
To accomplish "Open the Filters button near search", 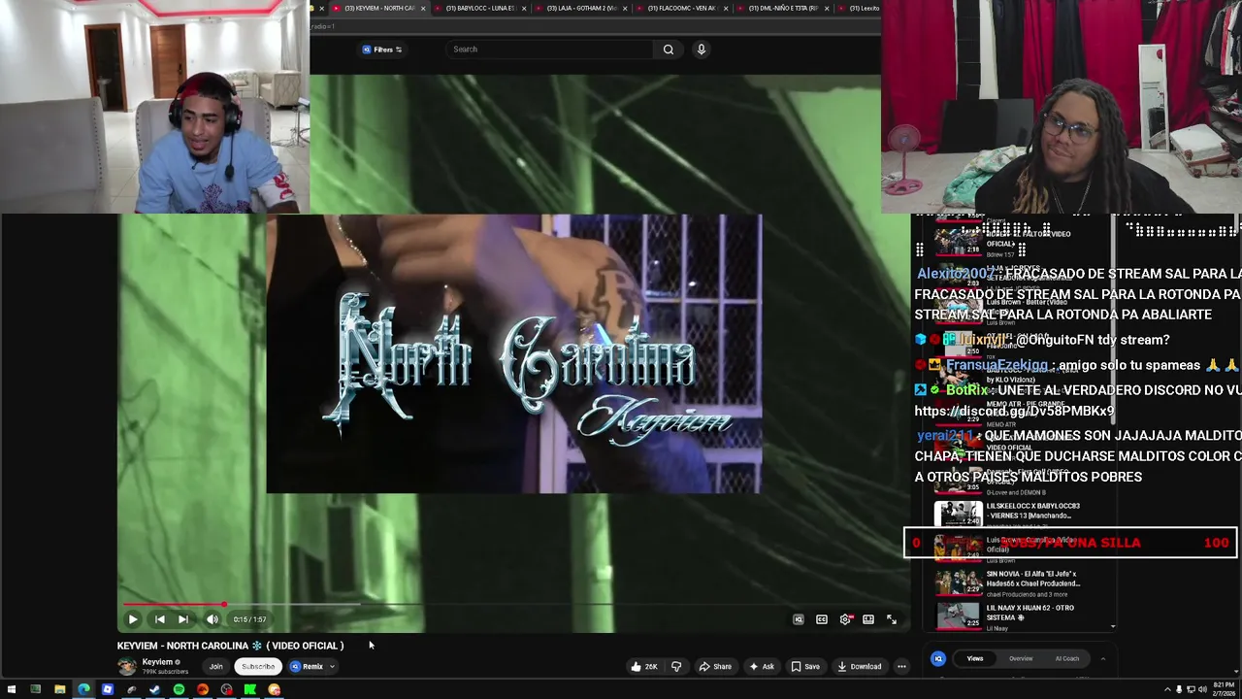I will coord(382,50).
